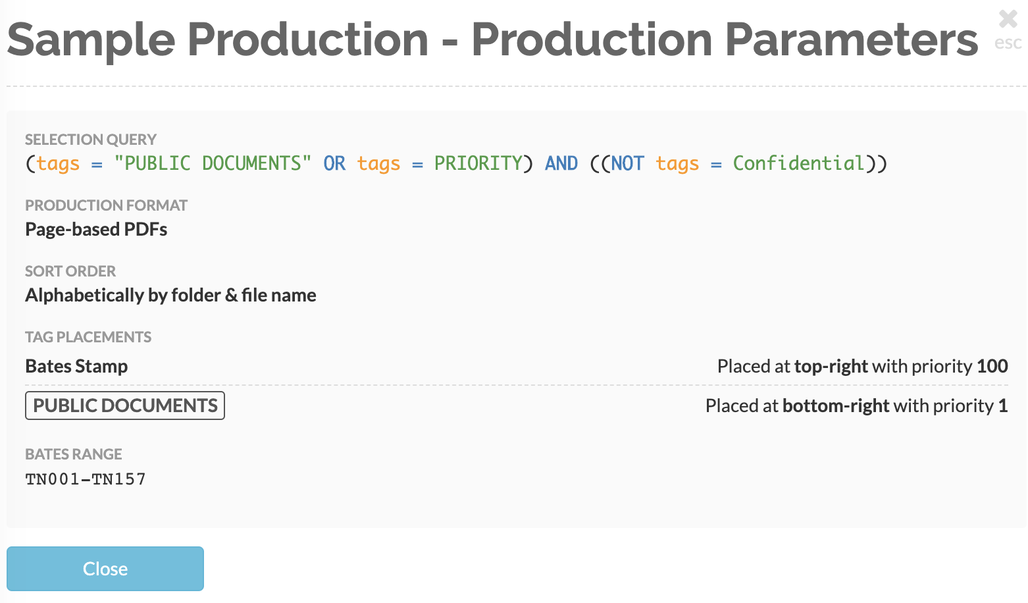The height and width of the screenshot is (603, 1028).
Task: Click the Bates Stamp placement entry
Action: click(x=76, y=366)
